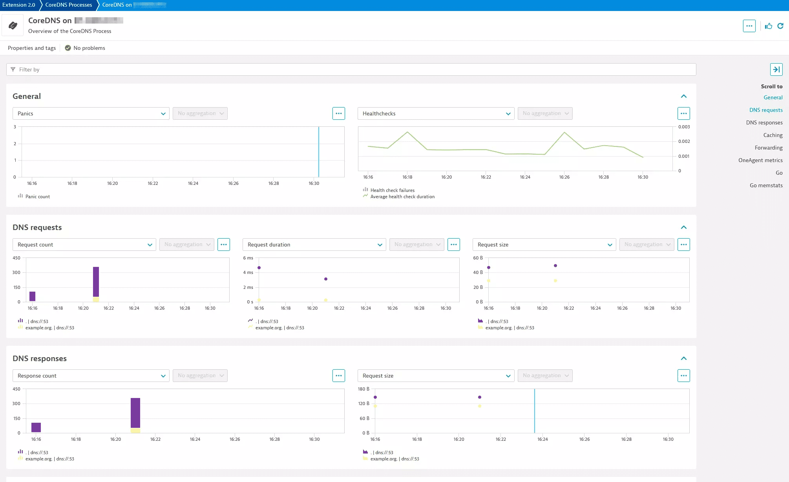Toggle Average health check duration series
Screen dimensions: 789x482
(x=402, y=197)
